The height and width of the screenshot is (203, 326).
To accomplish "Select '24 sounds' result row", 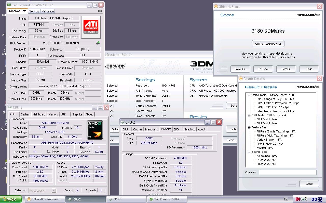I will (x=266, y=160).
